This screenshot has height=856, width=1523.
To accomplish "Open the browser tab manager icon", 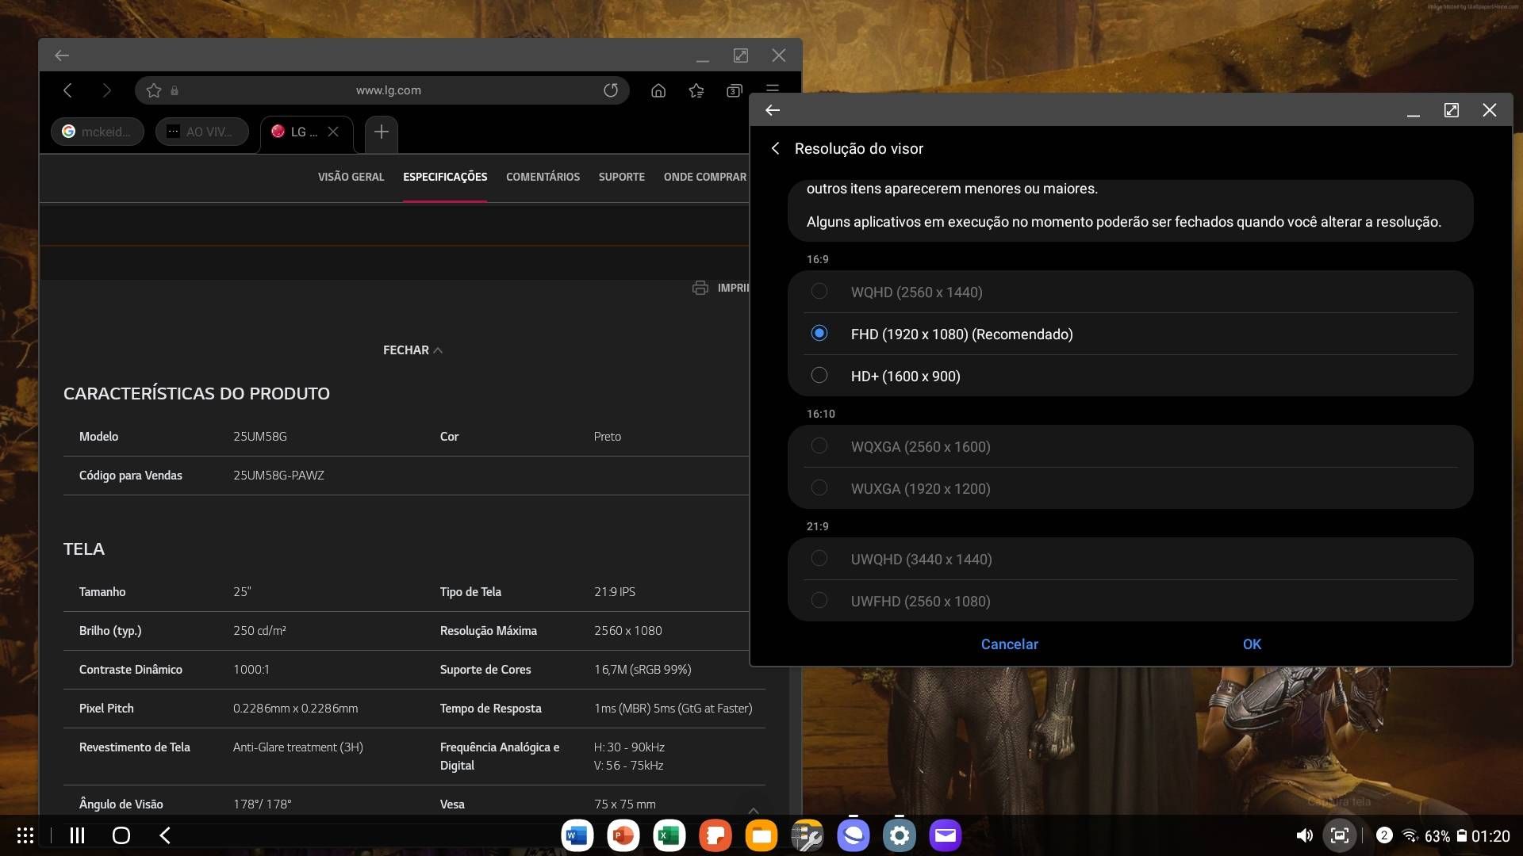I will [x=734, y=90].
